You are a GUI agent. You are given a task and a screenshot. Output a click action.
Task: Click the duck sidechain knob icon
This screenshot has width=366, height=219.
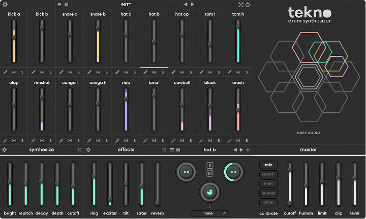[x=209, y=192]
